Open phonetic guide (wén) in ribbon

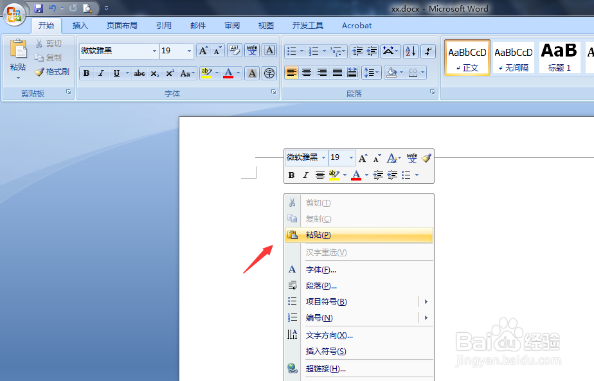click(252, 50)
